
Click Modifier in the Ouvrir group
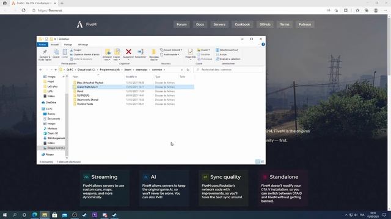204,54
